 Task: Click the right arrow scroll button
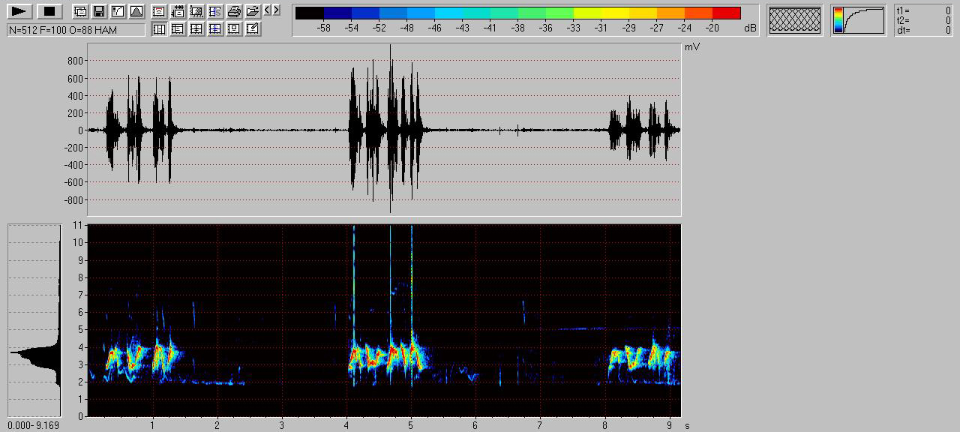tap(277, 10)
